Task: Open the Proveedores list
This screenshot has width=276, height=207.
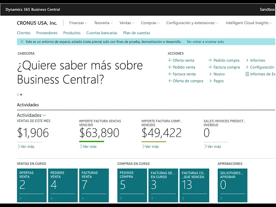Action: pyautogui.click(x=47, y=33)
